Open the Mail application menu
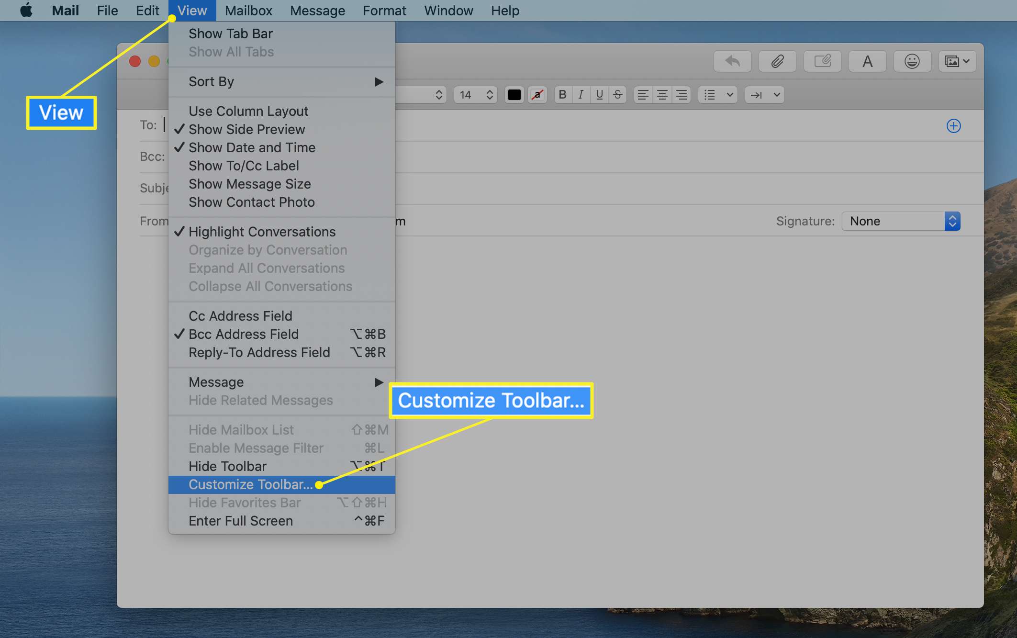 65,10
